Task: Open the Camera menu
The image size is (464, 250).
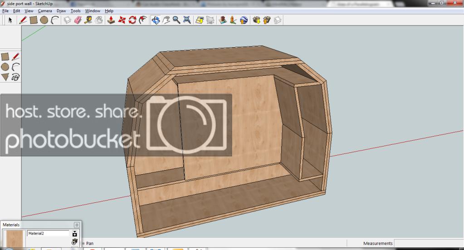Action: point(45,10)
